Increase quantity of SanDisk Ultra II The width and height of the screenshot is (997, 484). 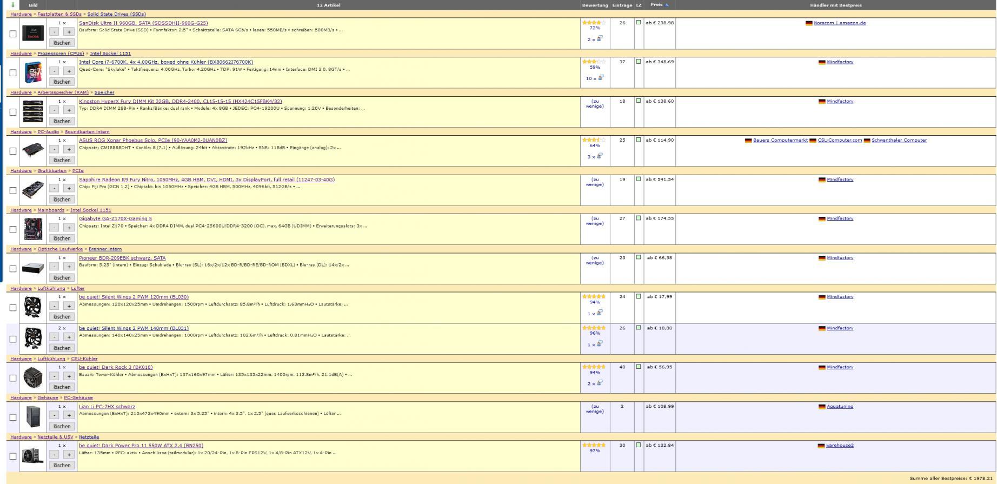tap(69, 32)
